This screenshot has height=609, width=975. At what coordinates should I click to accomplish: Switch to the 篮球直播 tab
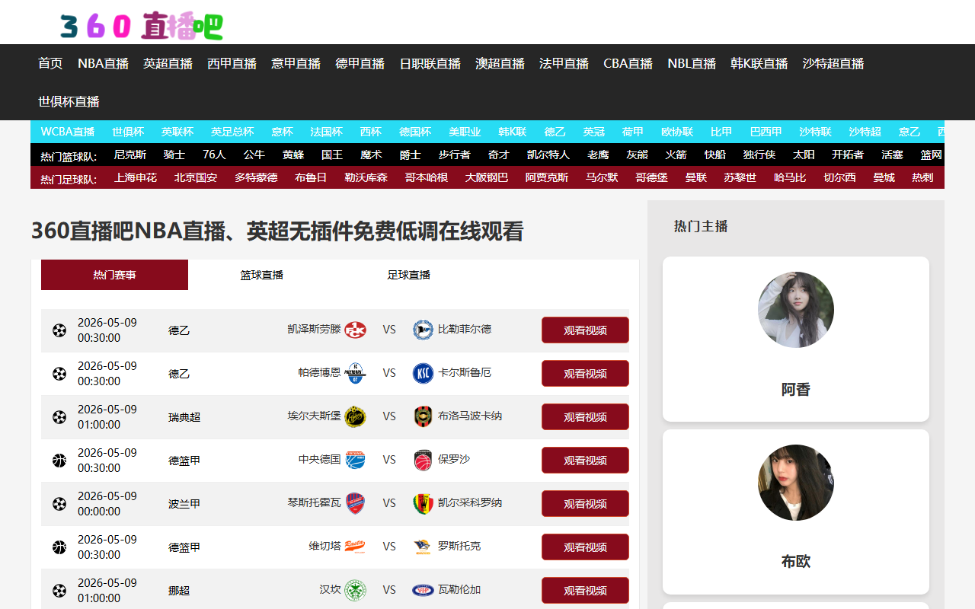coord(261,275)
